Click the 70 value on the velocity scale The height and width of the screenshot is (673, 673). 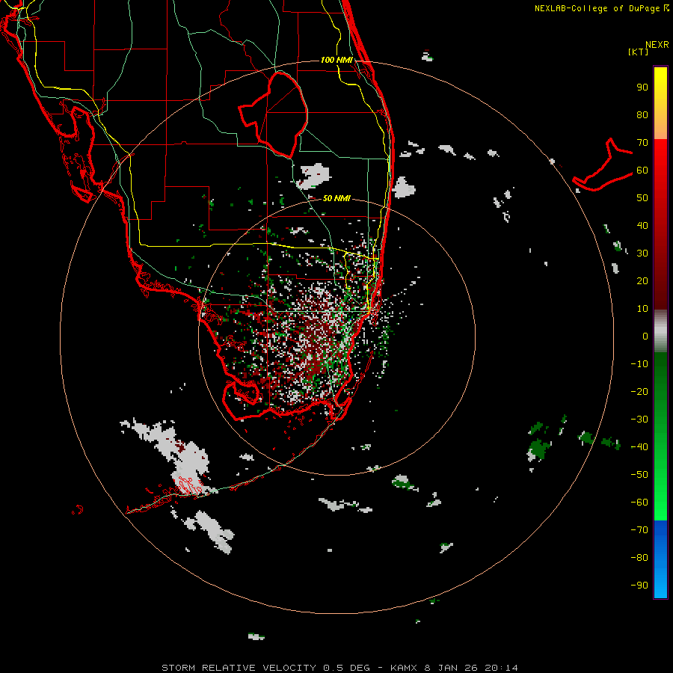(642, 143)
